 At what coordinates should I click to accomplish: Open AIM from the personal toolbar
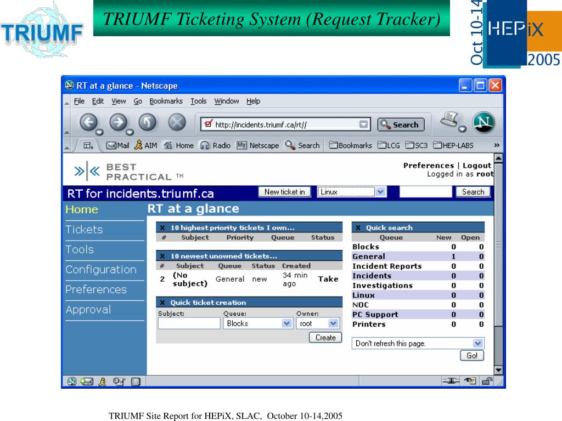click(145, 145)
